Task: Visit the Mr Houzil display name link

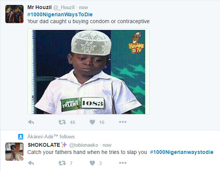Action: (40, 7)
